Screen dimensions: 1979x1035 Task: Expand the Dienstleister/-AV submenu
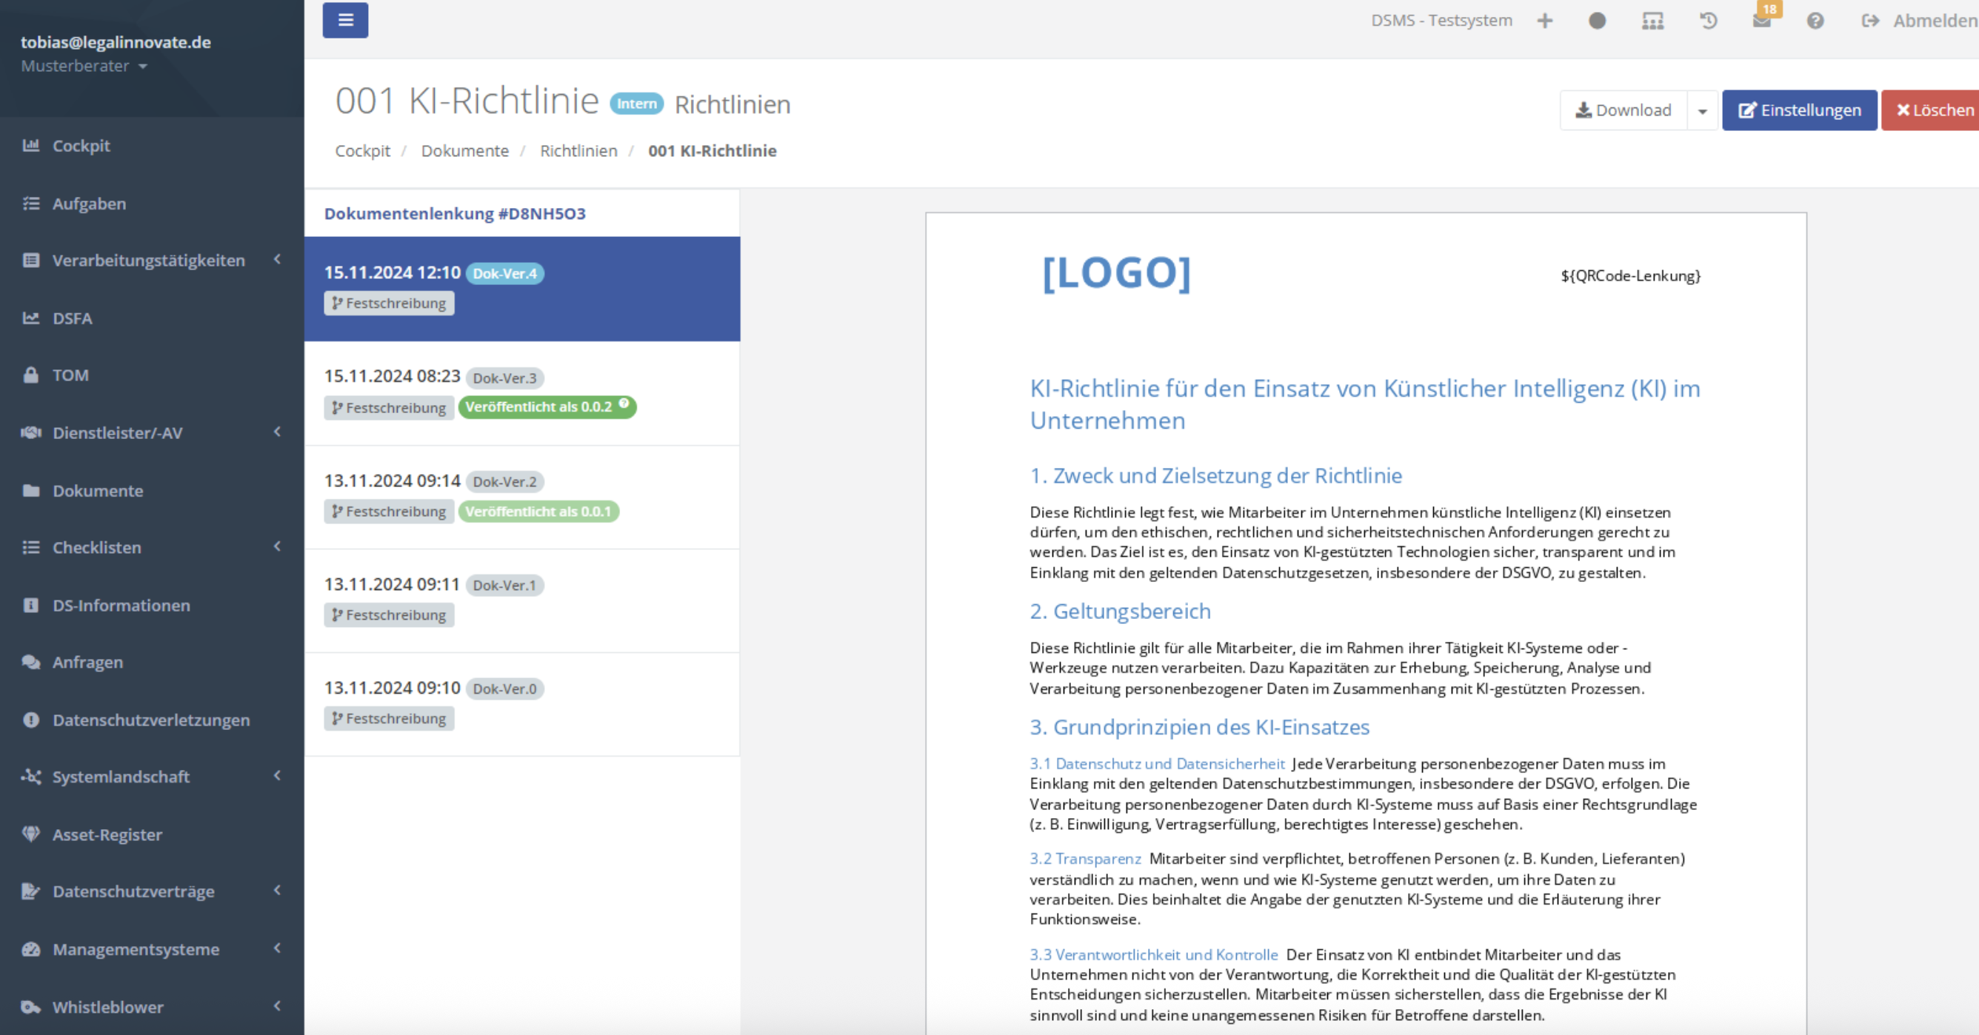(x=118, y=432)
